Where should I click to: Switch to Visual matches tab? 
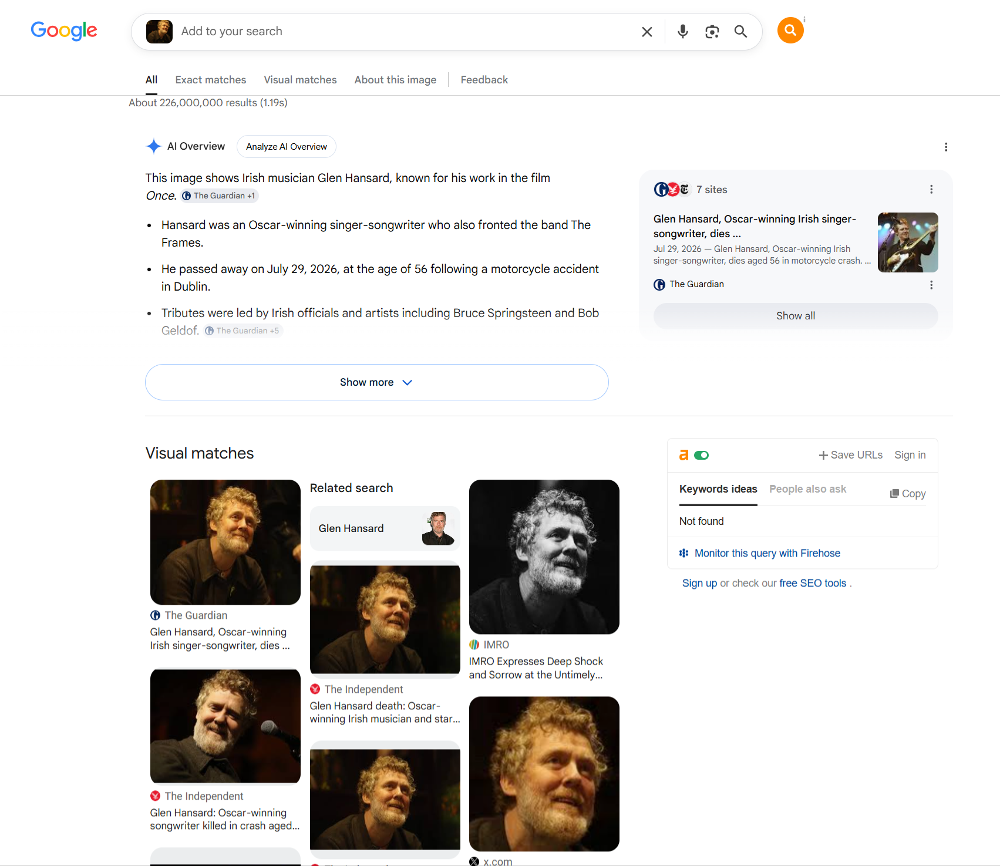tap(300, 80)
